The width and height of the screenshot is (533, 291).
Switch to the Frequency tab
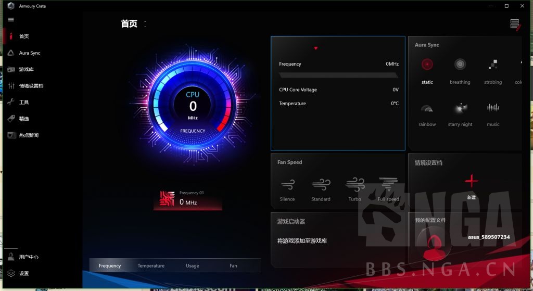[x=110, y=265]
